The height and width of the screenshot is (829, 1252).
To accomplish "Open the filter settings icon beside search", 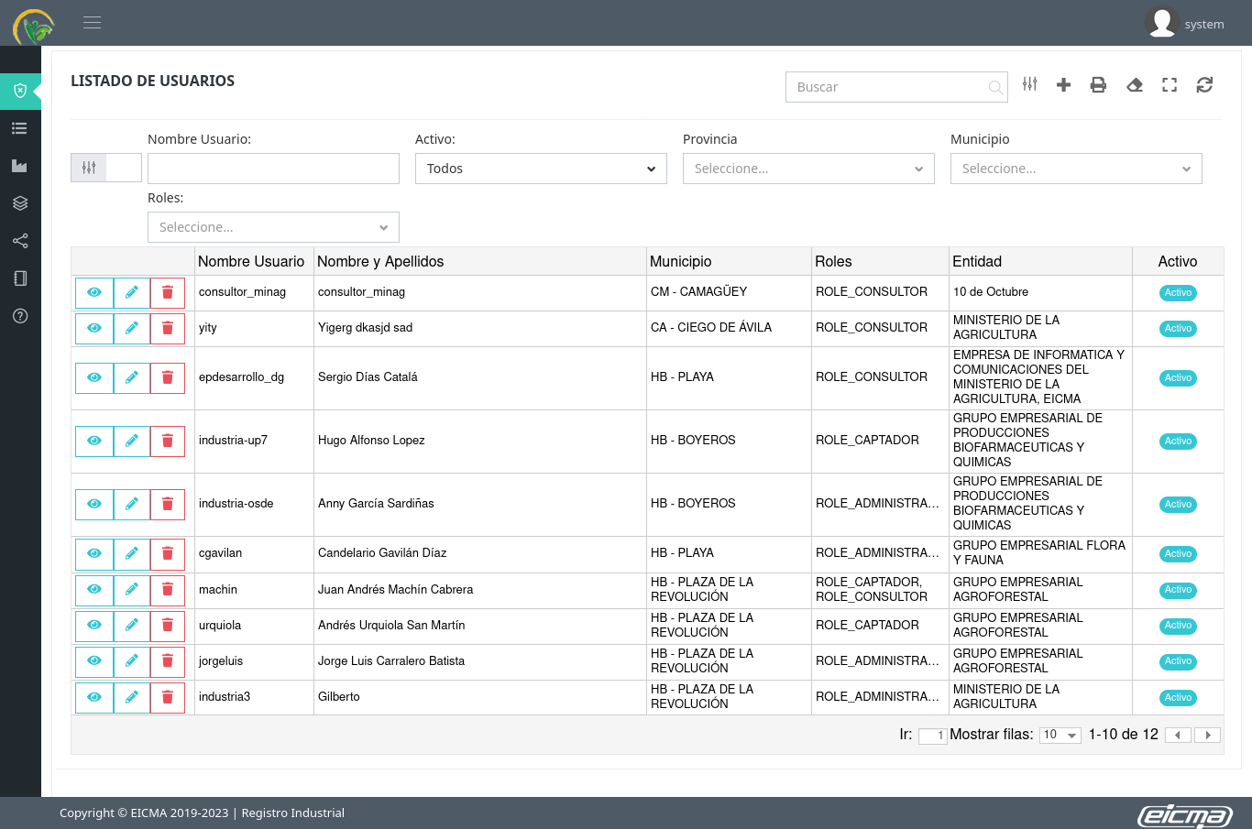I will click(1030, 84).
